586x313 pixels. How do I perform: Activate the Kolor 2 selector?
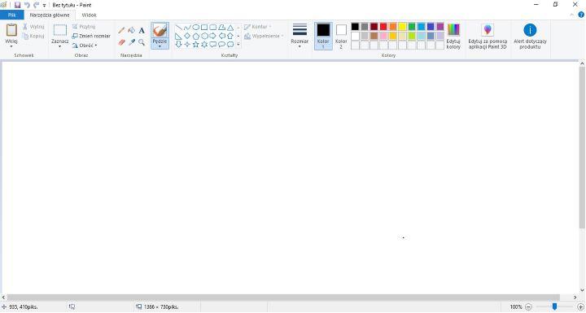pos(341,37)
